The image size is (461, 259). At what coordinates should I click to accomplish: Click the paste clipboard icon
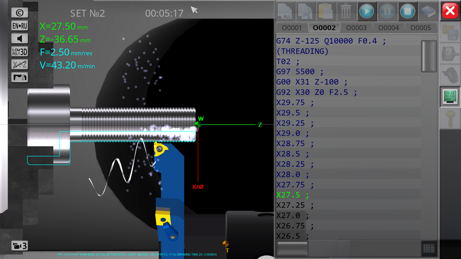326,11
